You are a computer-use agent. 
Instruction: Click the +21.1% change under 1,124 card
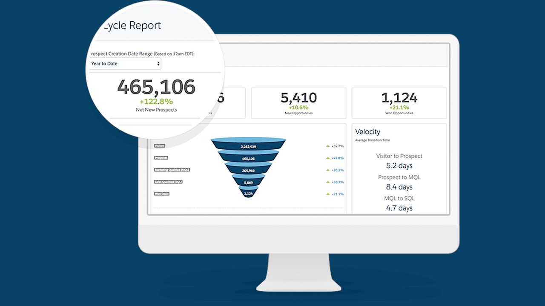[x=399, y=108]
